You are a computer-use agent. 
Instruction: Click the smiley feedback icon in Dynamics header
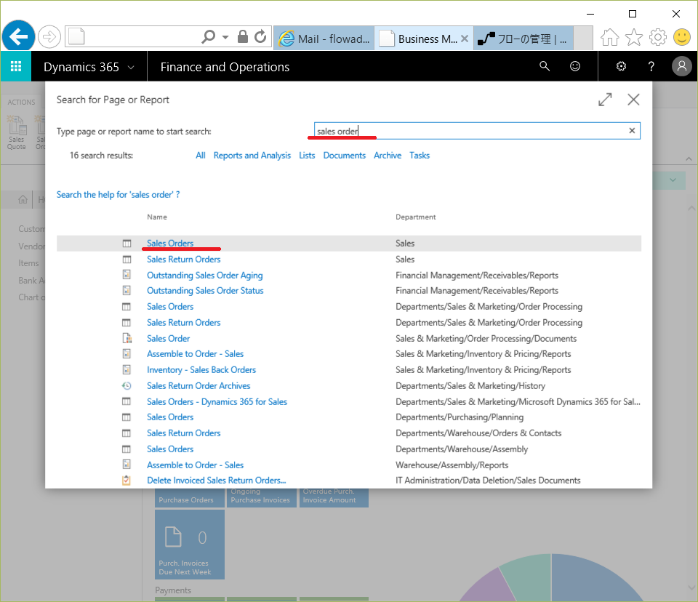[x=575, y=66]
